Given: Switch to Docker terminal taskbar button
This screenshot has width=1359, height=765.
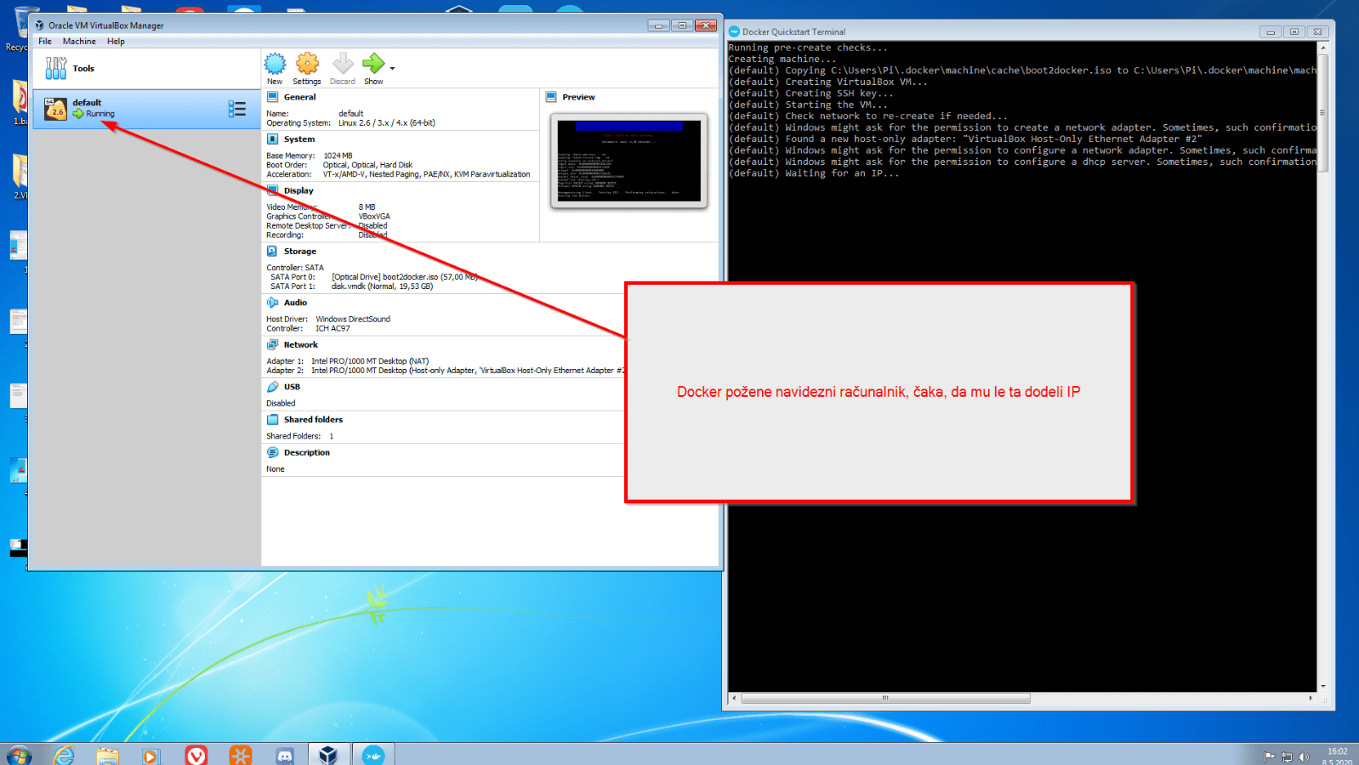Looking at the screenshot, I should pos(373,755).
